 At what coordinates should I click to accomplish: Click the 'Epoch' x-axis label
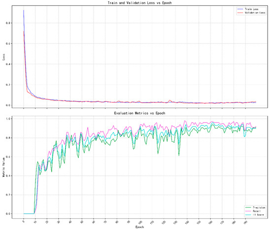tap(139, 227)
